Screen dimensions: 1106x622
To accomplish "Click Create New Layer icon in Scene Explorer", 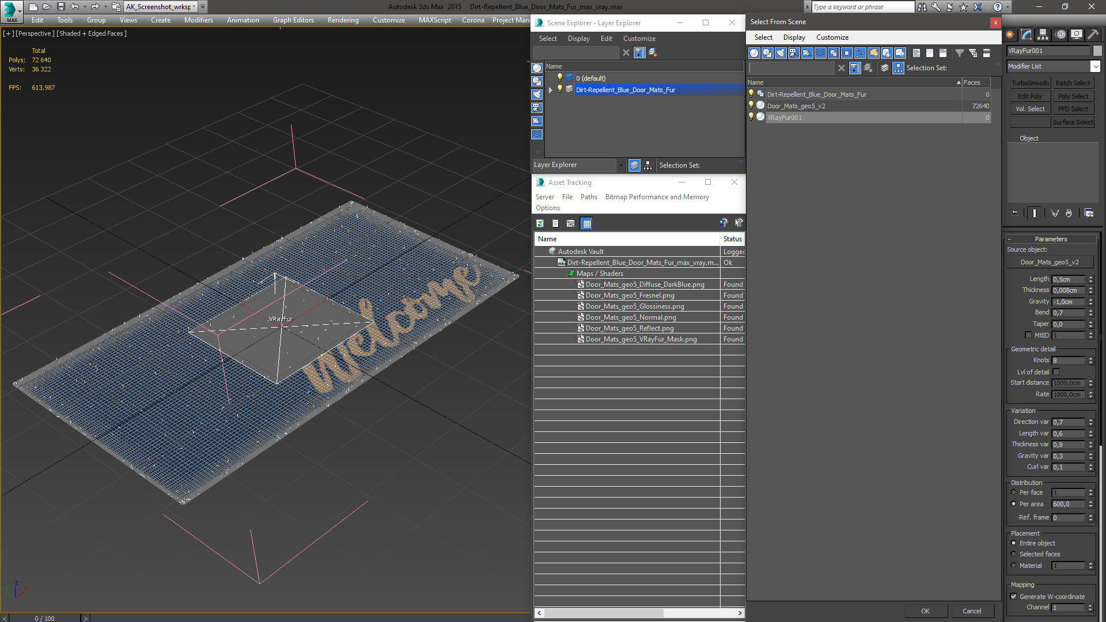I will tap(653, 52).
